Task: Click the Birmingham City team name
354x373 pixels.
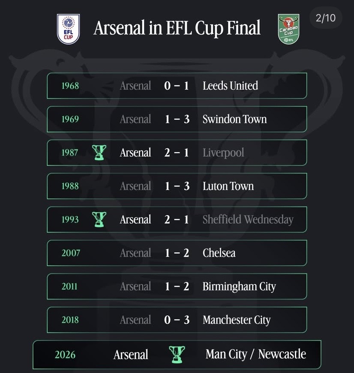Action: [x=239, y=286]
